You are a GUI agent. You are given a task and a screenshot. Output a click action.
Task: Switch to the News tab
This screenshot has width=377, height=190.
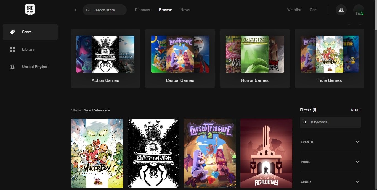(x=185, y=10)
